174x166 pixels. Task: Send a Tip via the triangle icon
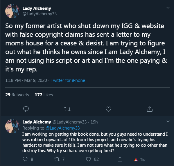(x=139, y=159)
